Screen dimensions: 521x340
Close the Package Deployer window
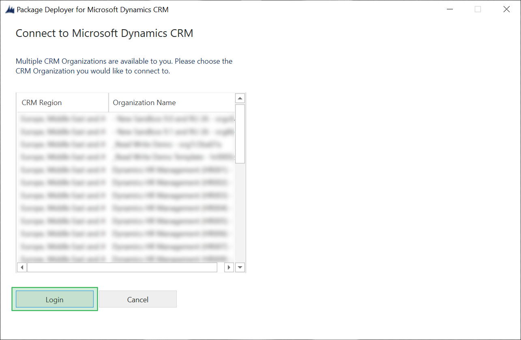pos(506,9)
